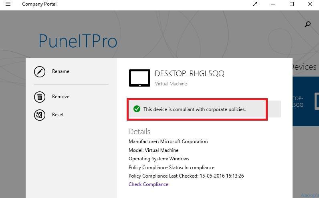Open the hamburger navigation menu
The width and height of the screenshot is (319, 198).
click(x=8, y=4)
